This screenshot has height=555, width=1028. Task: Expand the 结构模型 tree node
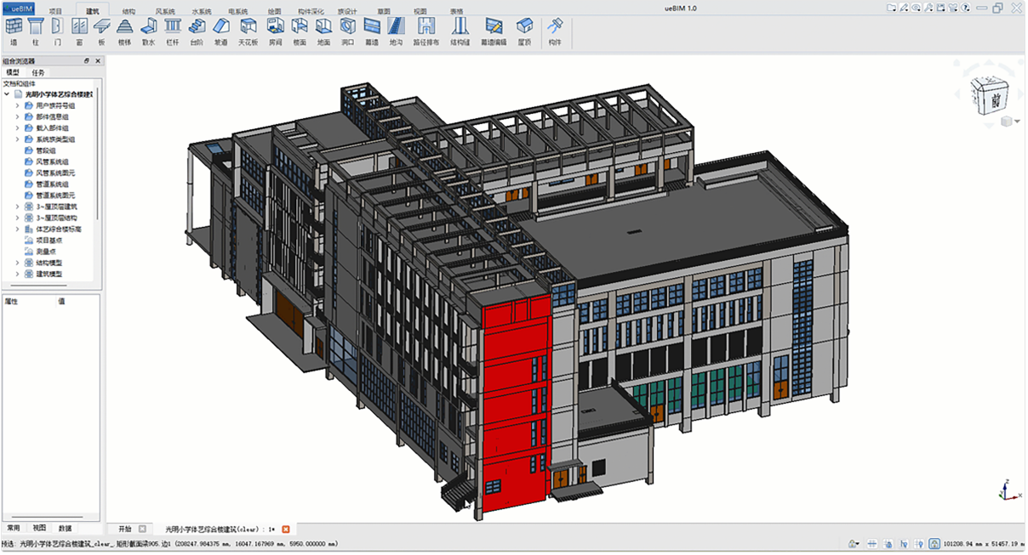pyautogui.click(x=17, y=263)
